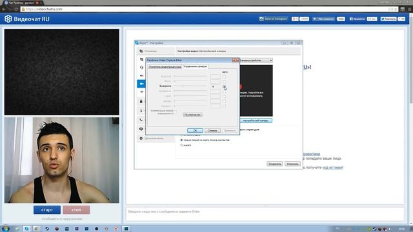The height and width of the screenshot is (232, 413).
Task: Click the chat message input field
Action: [265, 214]
